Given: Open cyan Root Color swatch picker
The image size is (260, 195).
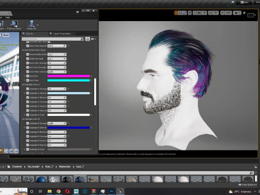Looking at the screenshot, I should point(69,80).
